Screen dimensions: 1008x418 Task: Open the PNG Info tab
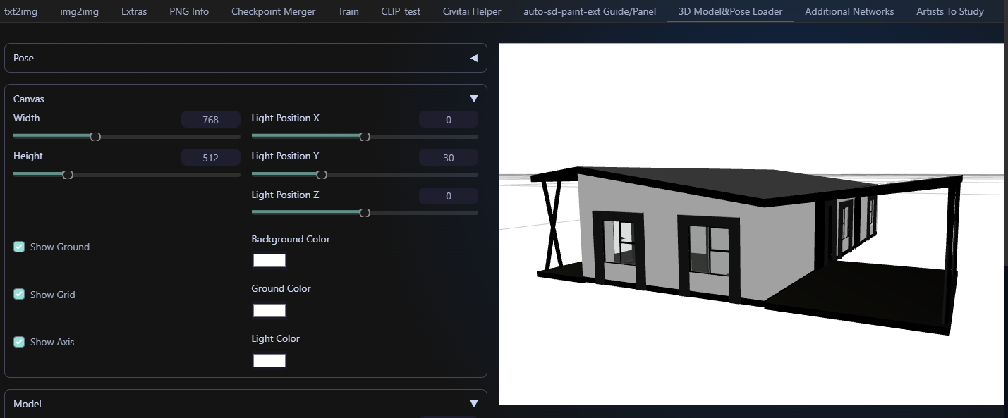[x=188, y=11]
